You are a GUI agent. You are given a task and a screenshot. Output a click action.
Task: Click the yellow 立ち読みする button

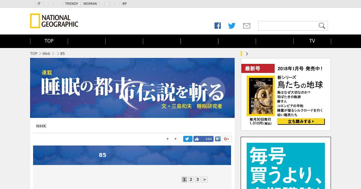[x=301, y=121]
